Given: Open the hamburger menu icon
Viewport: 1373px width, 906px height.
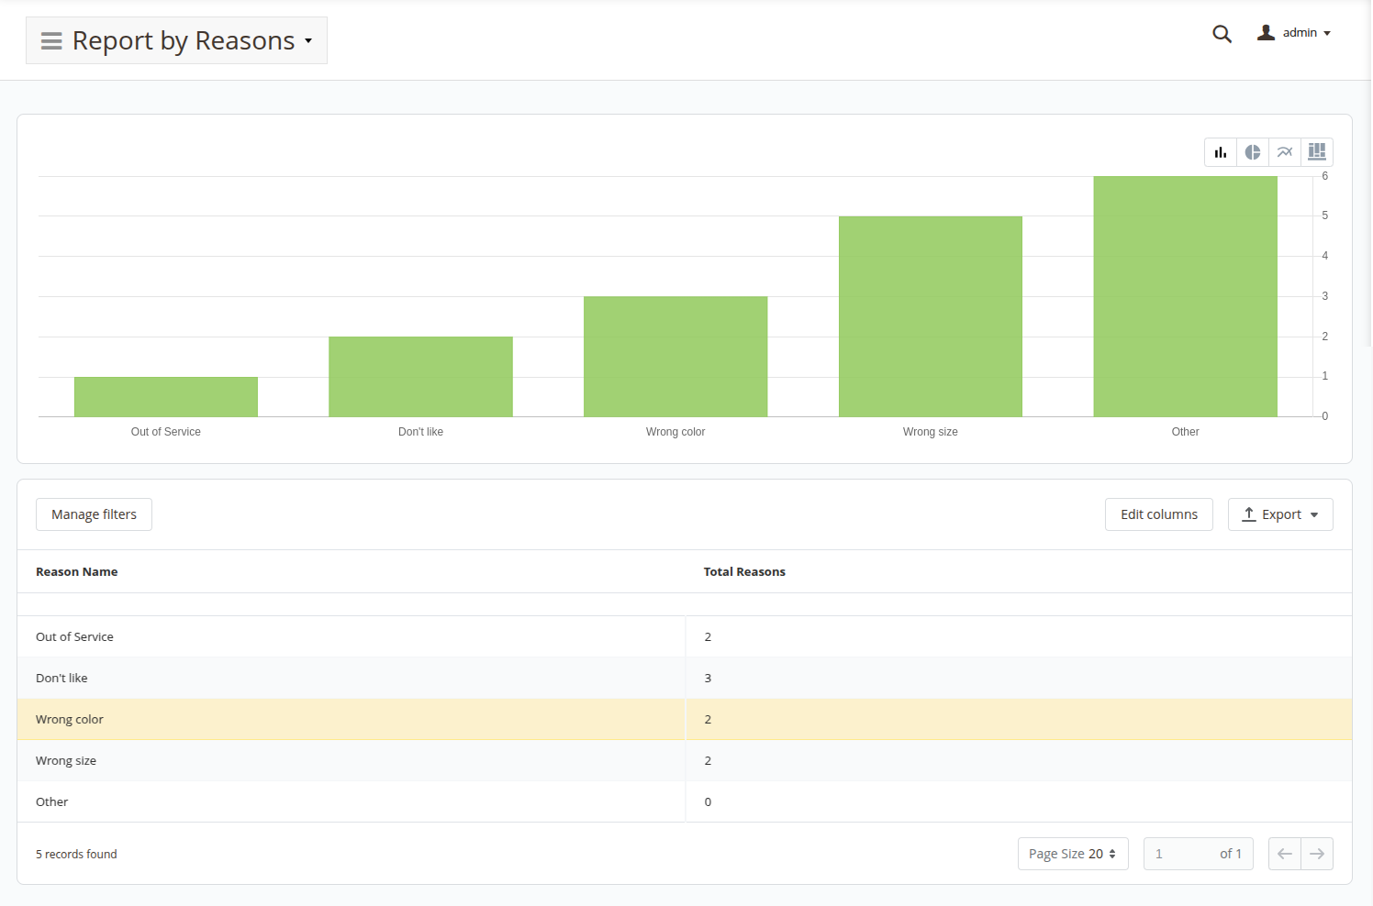Looking at the screenshot, I should click(x=51, y=41).
